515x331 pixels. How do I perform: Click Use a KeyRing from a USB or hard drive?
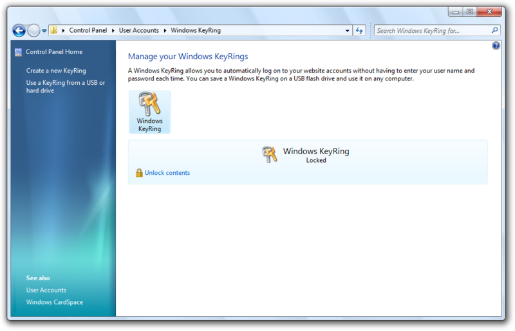66,87
